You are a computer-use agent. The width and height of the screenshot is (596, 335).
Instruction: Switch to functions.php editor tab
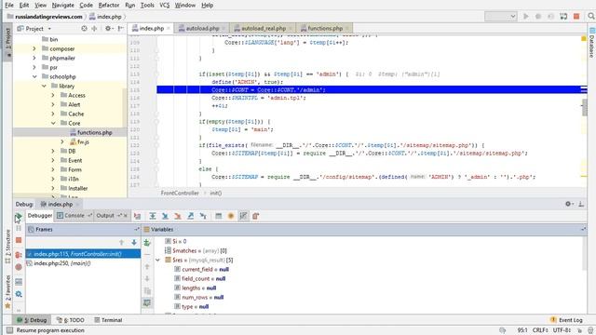click(324, 29)
